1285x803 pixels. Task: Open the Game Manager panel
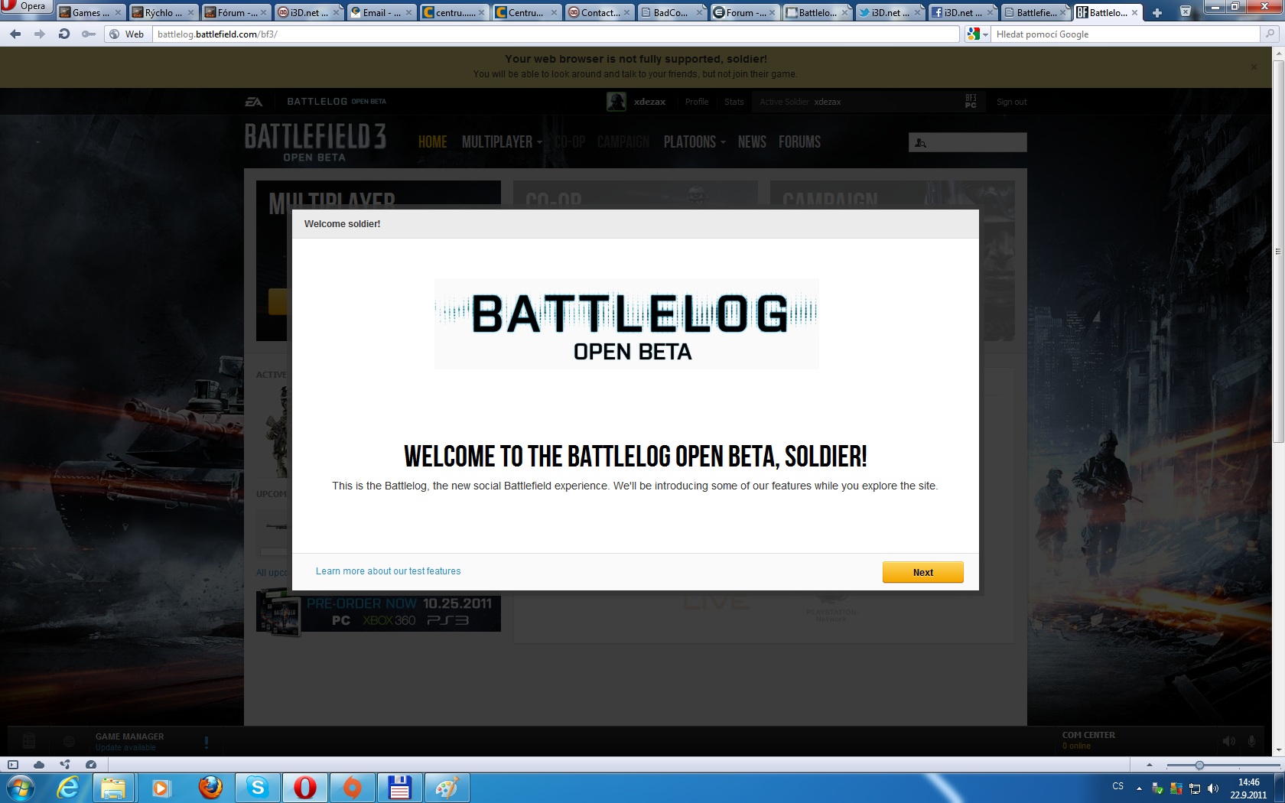pyautogui.click(x=129, y=741)
